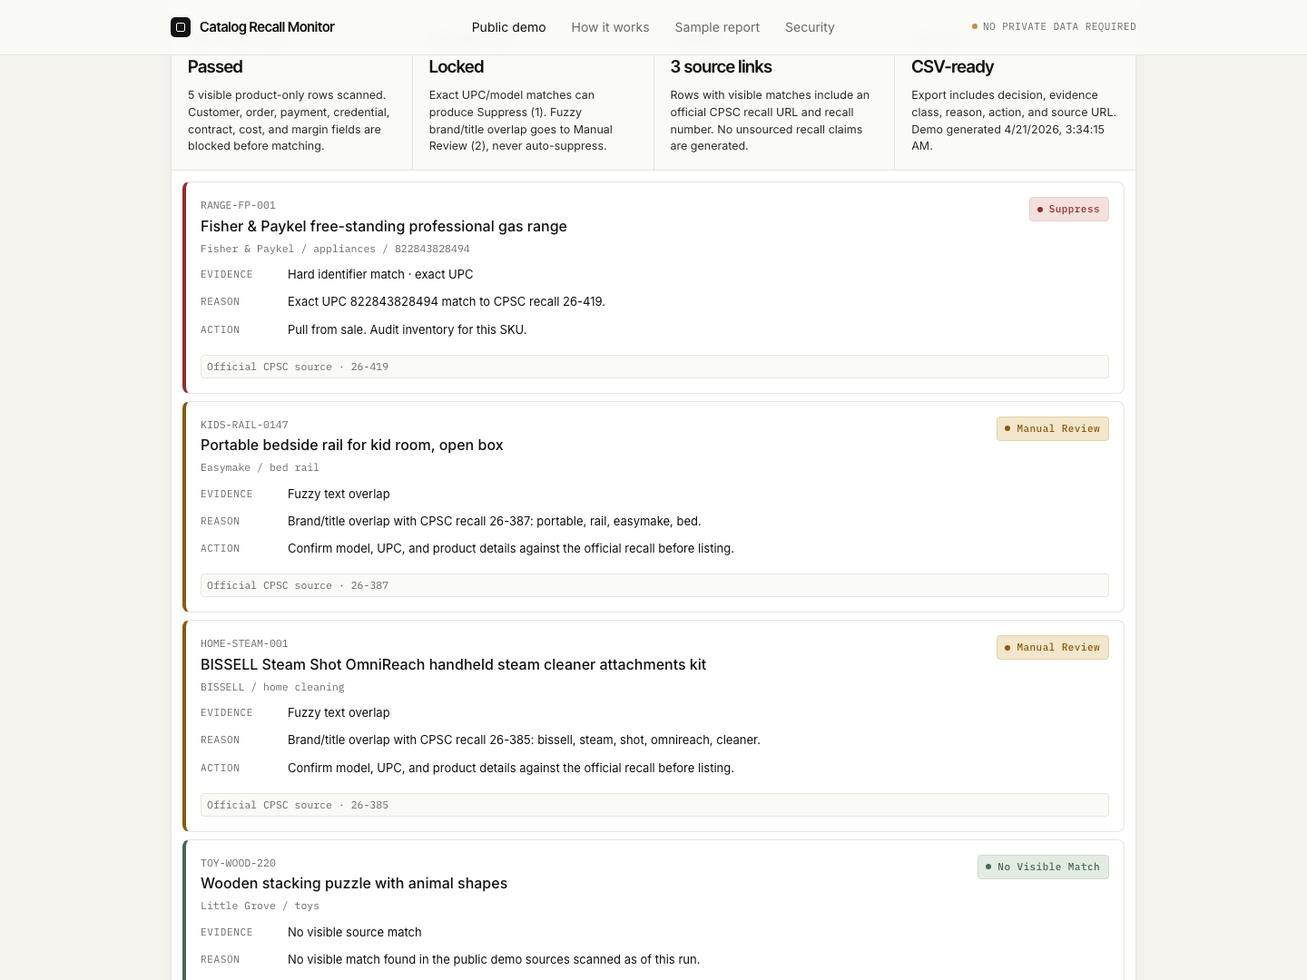Click the HOME-STEAM-001 SKU label

click(244, 644)
